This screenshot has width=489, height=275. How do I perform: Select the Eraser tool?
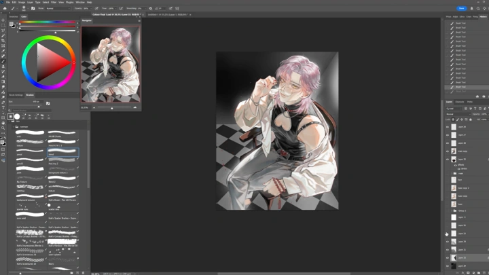point(3,77)
